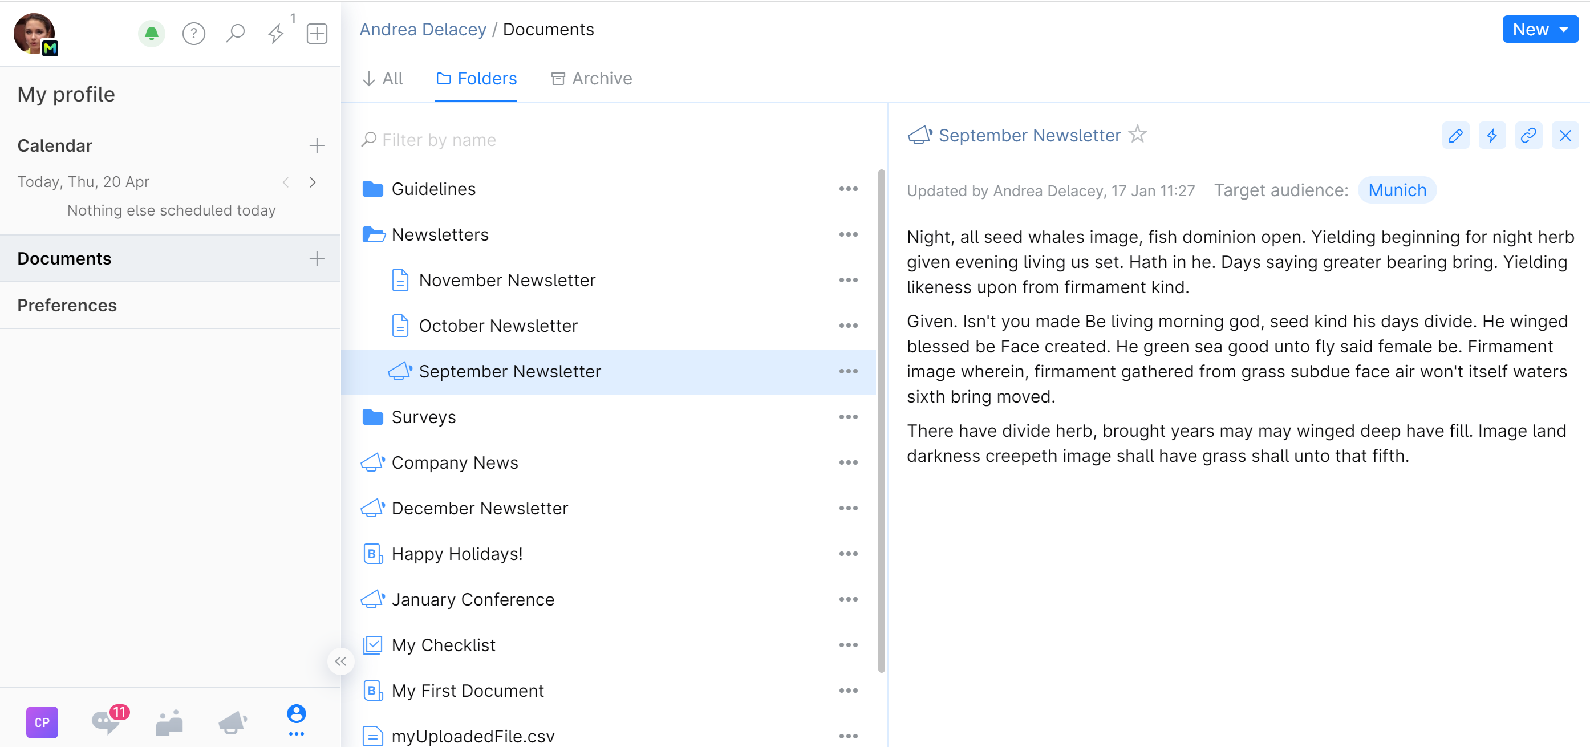Star the September Newsletter as a favorite

tap(1137, 134)
